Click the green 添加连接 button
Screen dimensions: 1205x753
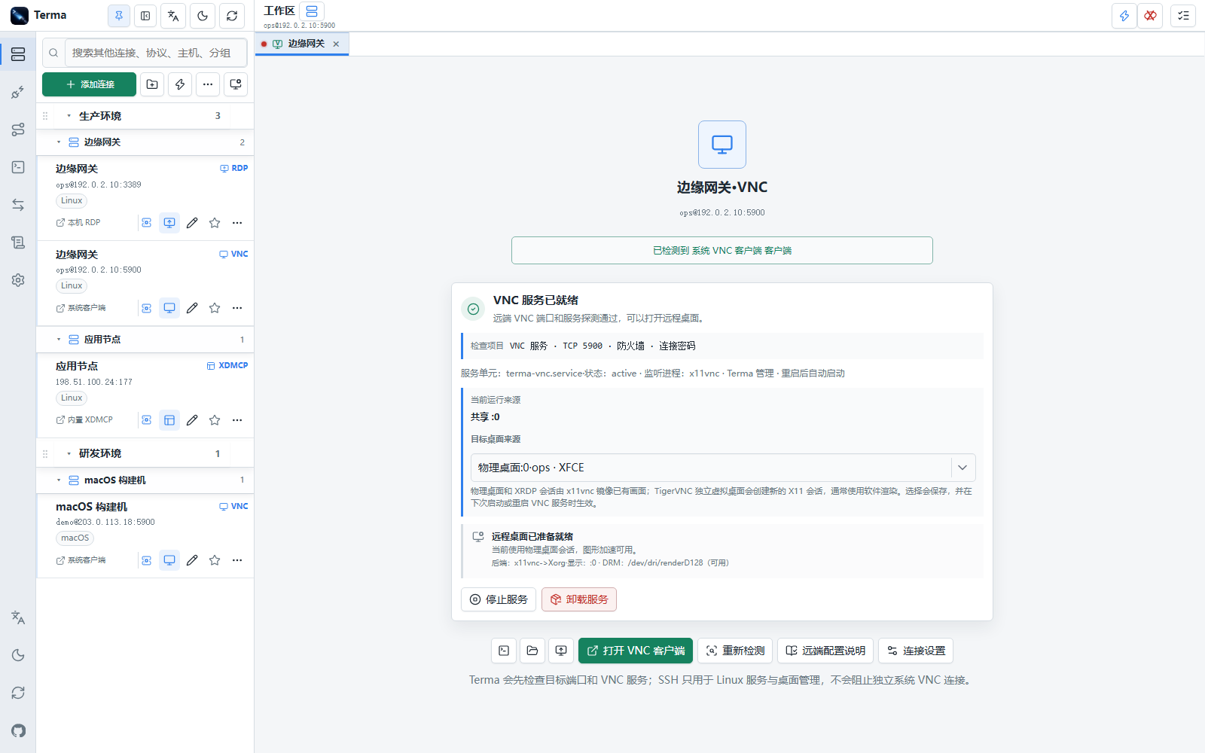coord(89,84)
